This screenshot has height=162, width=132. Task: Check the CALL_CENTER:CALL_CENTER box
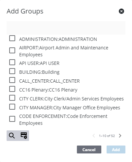click(12, 80)
